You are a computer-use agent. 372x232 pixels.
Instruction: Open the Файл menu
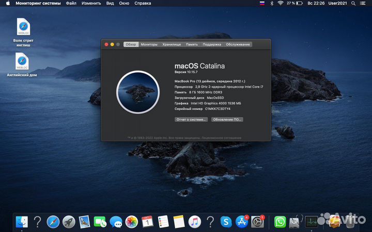click(71, 3)
